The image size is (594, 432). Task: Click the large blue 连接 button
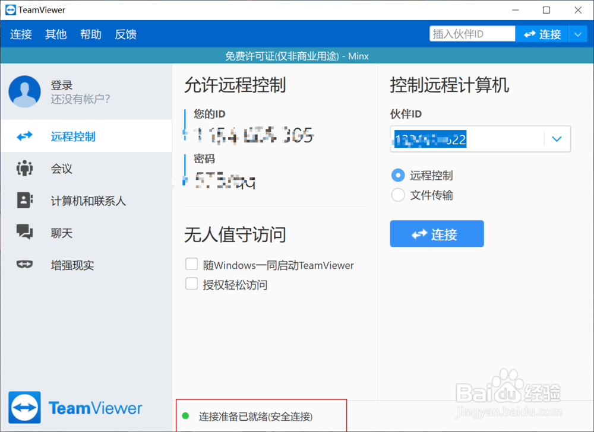tap(437, 234)
